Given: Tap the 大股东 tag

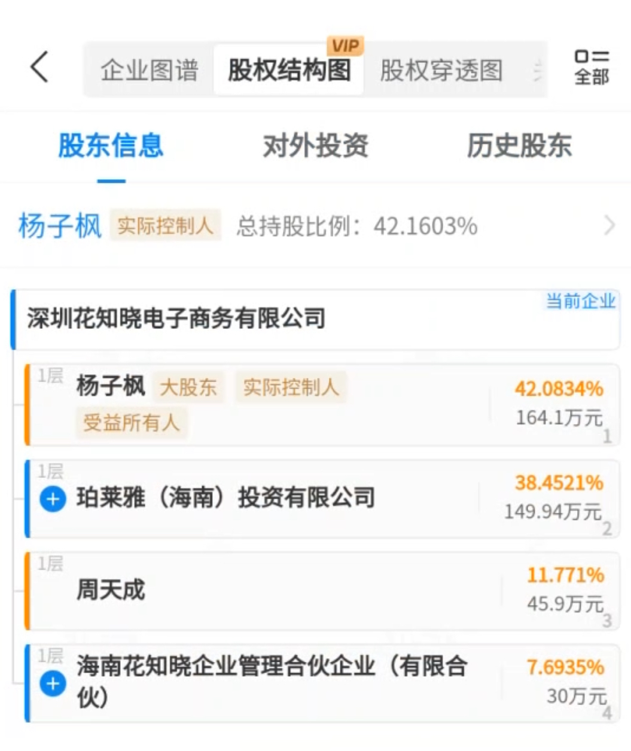Looking at the screenshot, I should click(188, 387).
